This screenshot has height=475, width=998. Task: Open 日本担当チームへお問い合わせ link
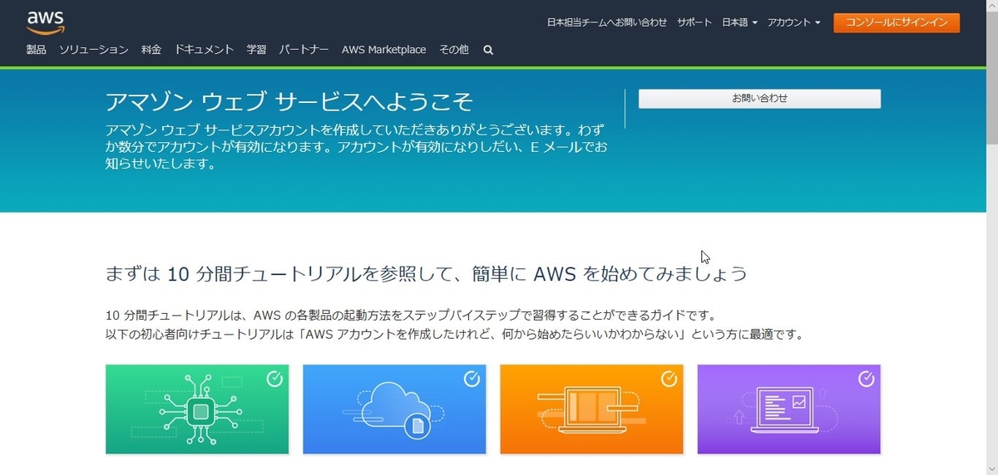(x=606, y=22)
